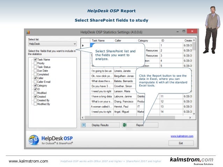Image resolution: width=223 pixels, height=167 pixels.
Task: Open the www.kalmstrom.com link in dialog
Action: pyautogui.click(x=182, y=136)
